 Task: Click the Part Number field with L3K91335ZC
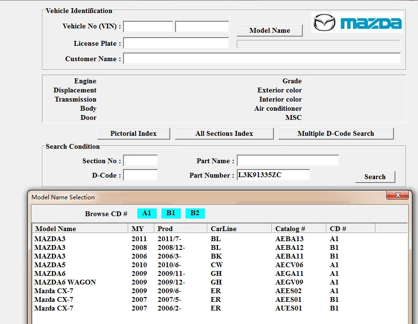point(273,175)
